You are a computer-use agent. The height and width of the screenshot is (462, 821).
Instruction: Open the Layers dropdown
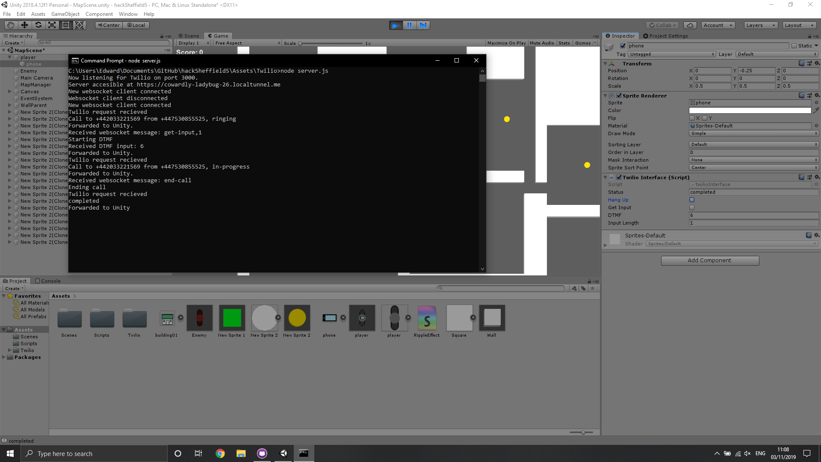pyautogui.click(x=760, y=25)
